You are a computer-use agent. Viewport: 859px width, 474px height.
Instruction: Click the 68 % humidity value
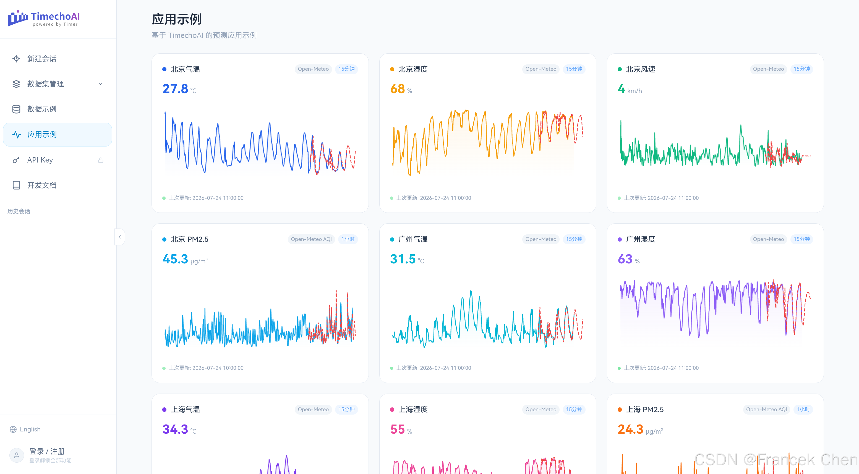(401, 89)
